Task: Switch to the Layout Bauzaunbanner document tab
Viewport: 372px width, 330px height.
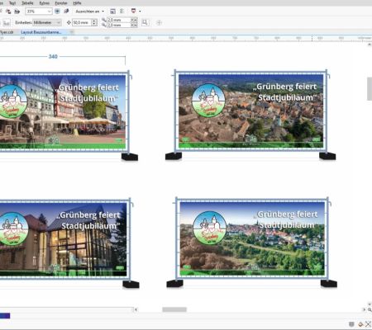Action: [x=41, y=32]
